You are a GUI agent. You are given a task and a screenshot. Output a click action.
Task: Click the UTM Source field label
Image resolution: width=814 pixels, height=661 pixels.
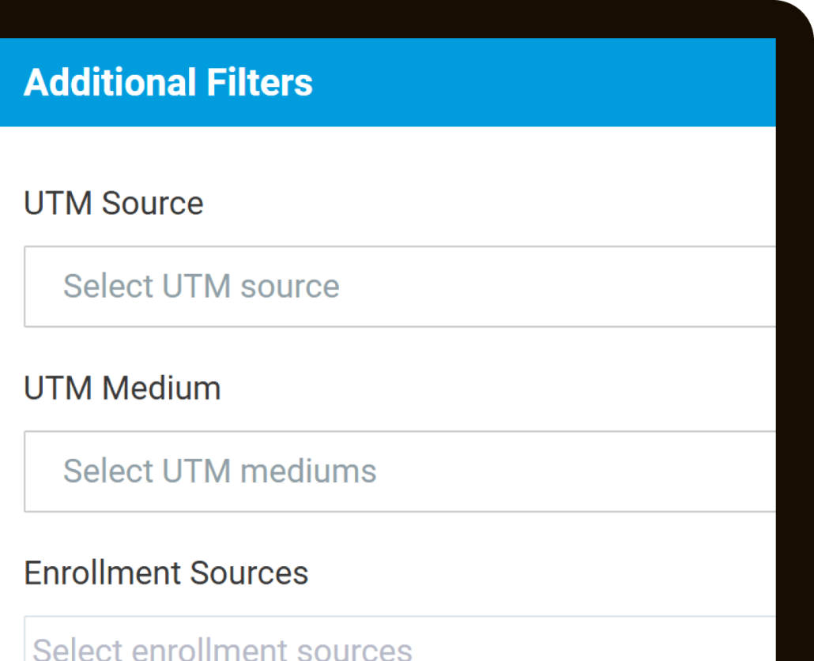[x=114, y=203]
